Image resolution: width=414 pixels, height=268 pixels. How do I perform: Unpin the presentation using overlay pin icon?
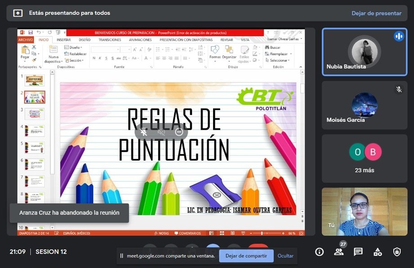point(143,132)
